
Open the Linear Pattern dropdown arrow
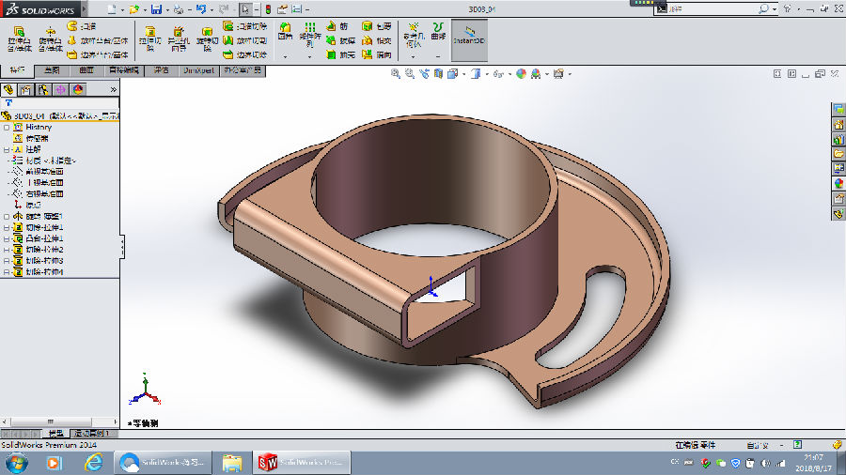pos(309,57)
